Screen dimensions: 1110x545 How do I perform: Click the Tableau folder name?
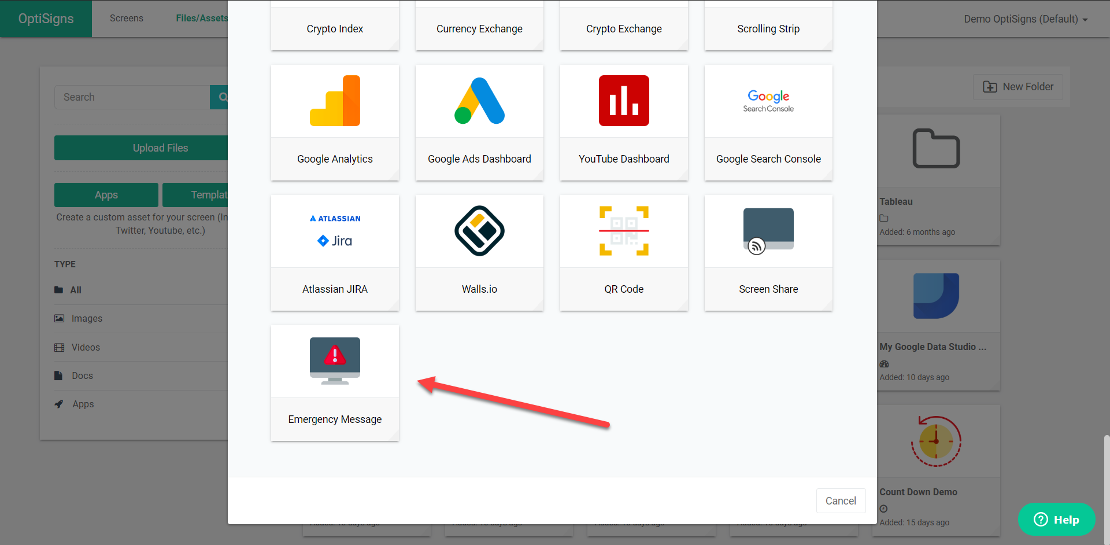point(896,201)
